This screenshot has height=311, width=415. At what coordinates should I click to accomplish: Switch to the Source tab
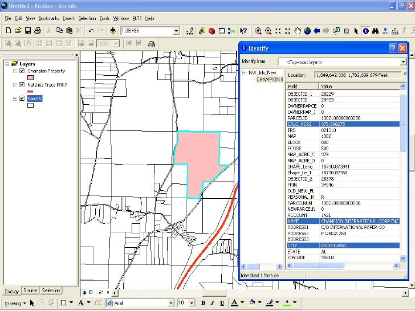pos(30,290)
